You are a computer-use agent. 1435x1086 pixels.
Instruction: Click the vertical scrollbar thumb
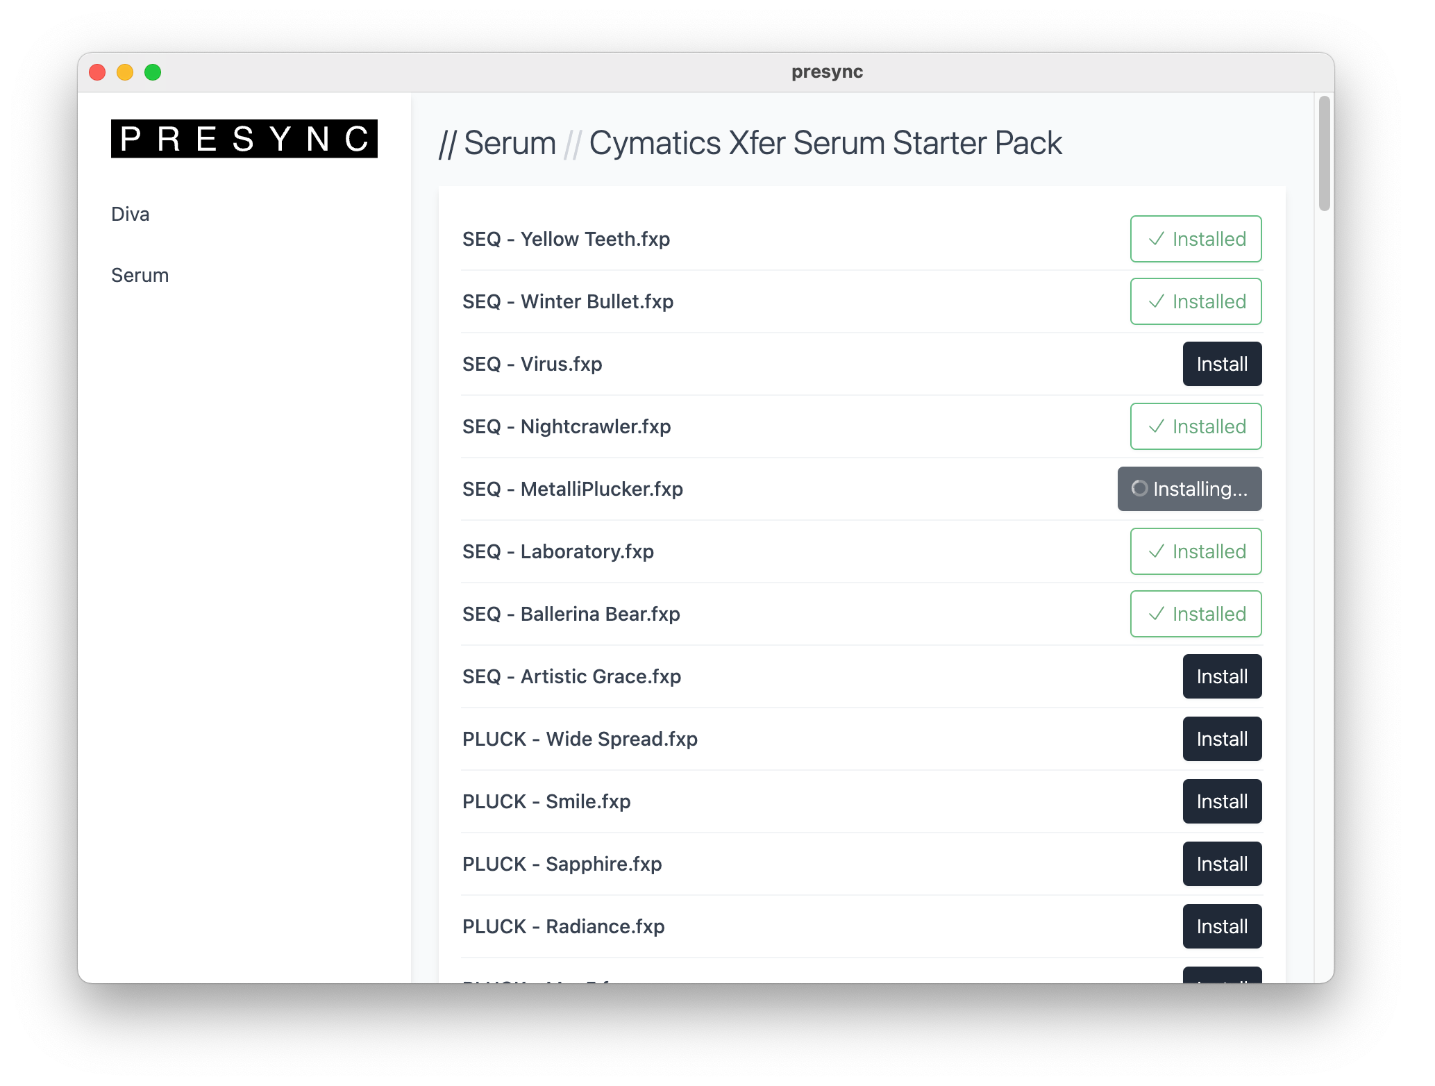point(1324,153)
